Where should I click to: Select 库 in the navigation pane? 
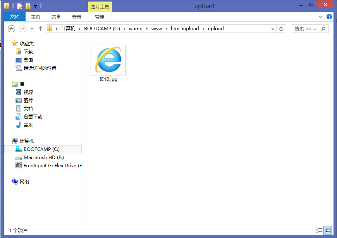(22, 84)
